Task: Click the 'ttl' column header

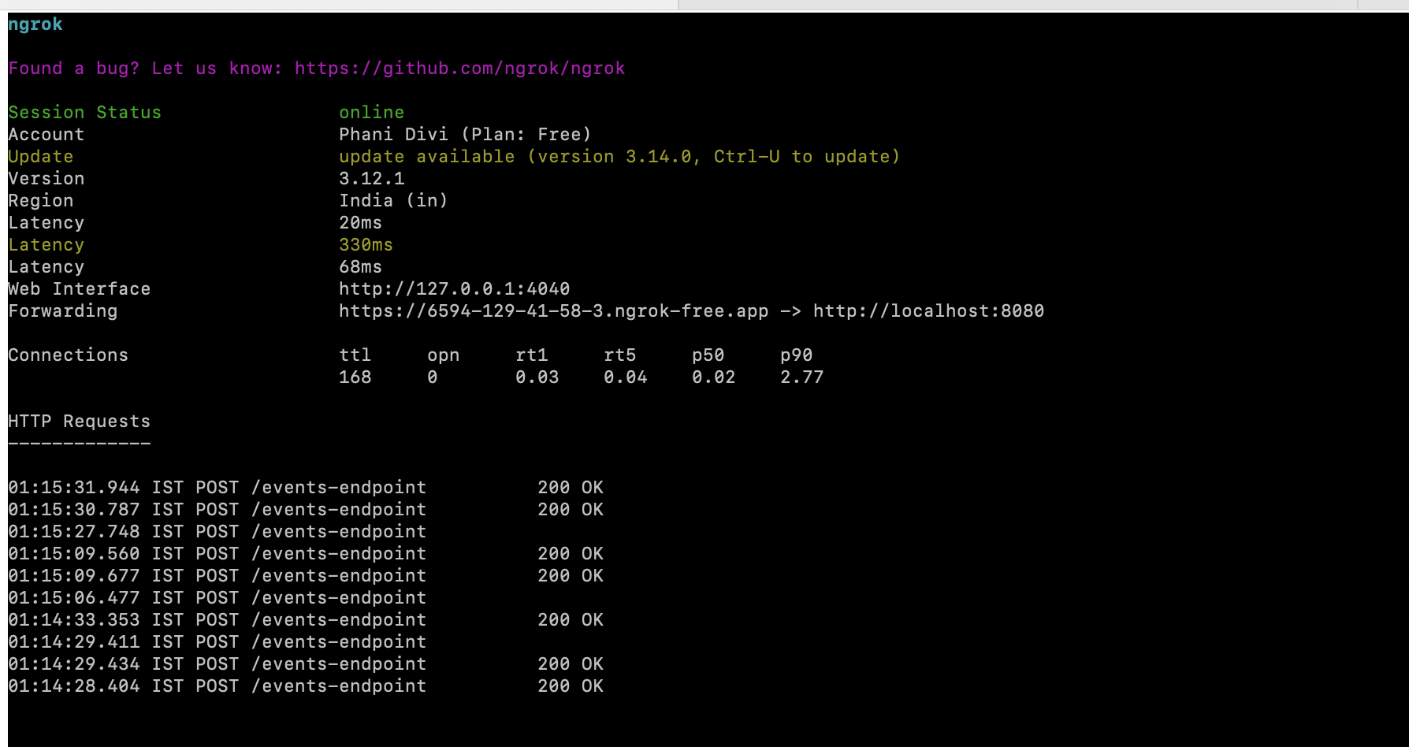Action: [355, 355]
